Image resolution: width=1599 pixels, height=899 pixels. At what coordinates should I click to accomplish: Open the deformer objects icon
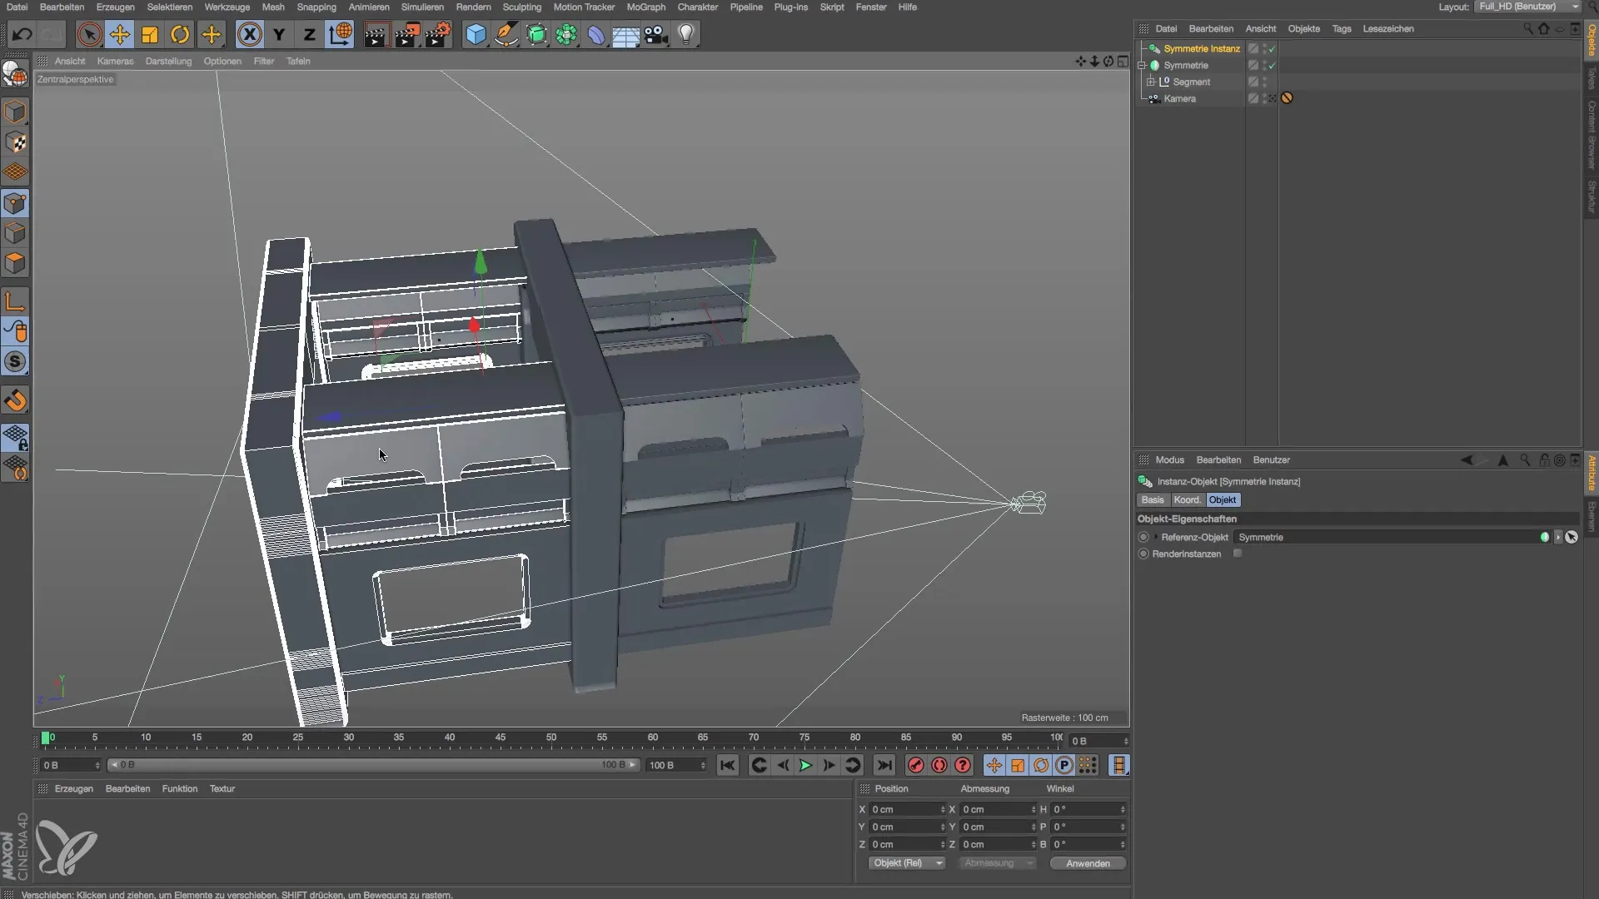(596, 34)
